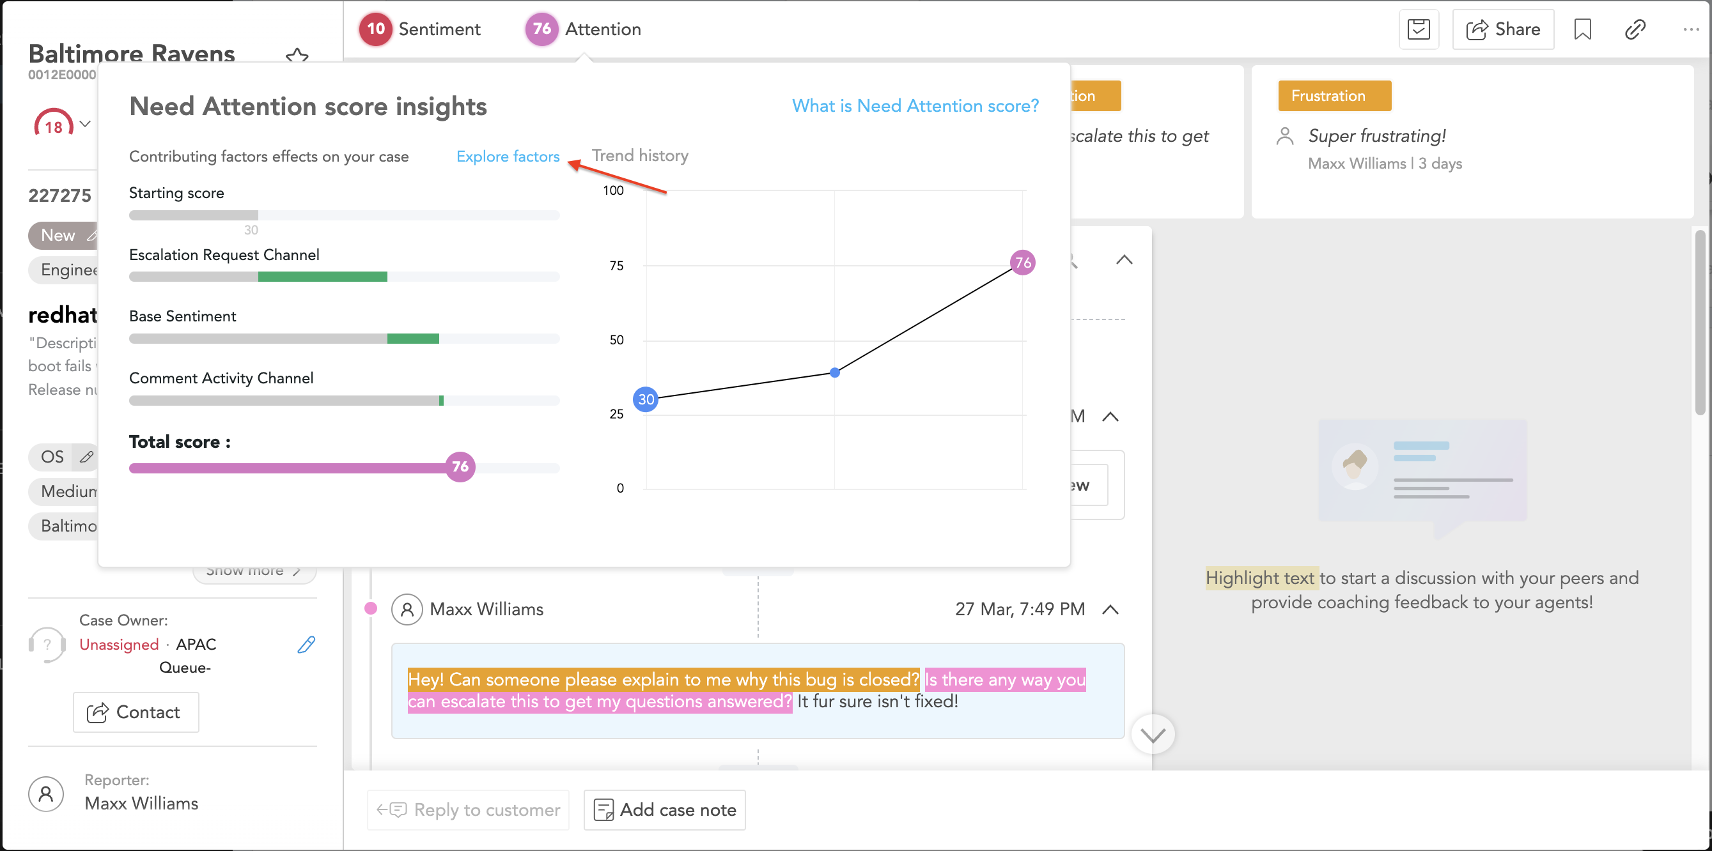Click round scroll-down arrow button in conversation

[x=1153, y=735]
